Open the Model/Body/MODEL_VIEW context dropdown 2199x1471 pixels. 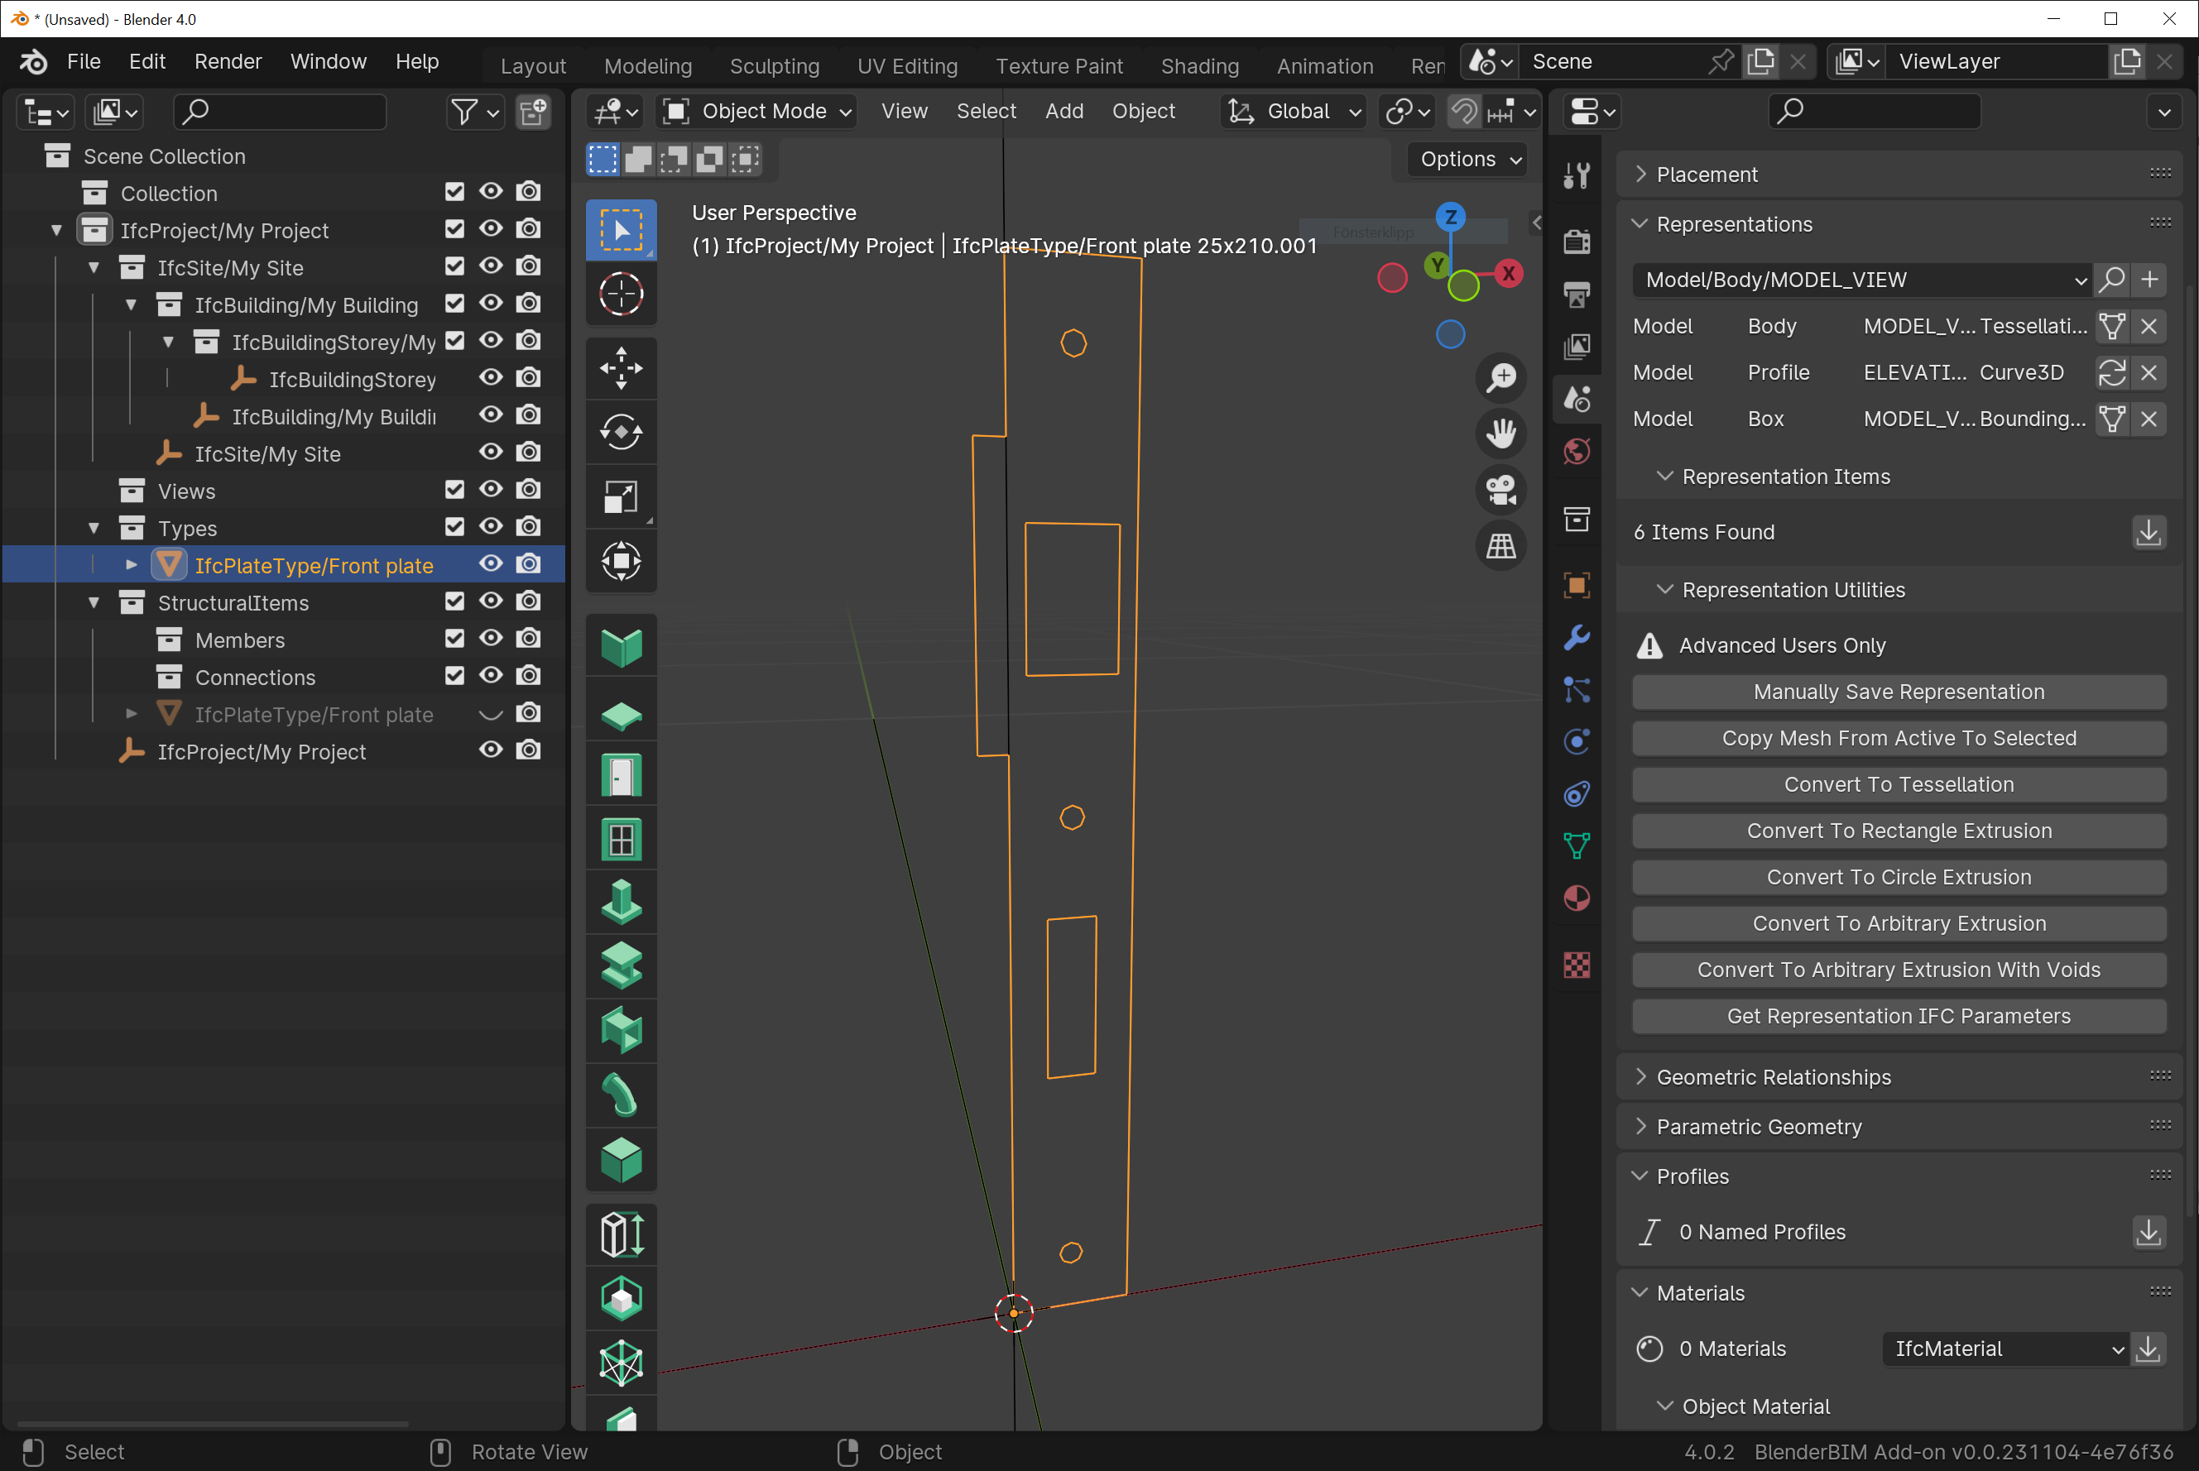(x=1862, y=280)
